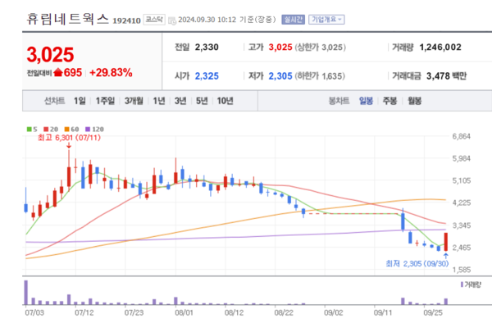Screen dimensions: 492x332
Task: Click the 코스닥 market badge
Action: pyautogui.click(x=154, y=20)
